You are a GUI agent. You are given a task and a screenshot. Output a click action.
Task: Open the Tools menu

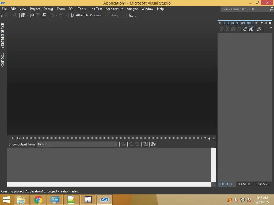pyautogui.click(x=82, y=9)
